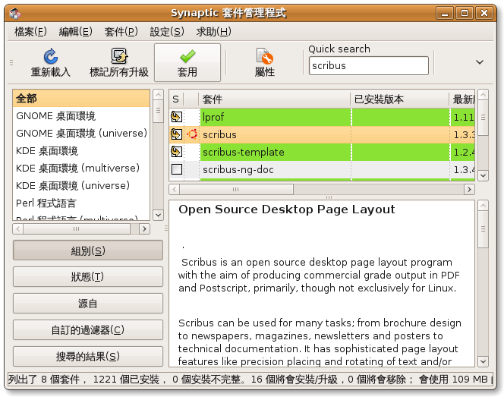
Task: Select GNOME 桌面環境 (universe) category
Action: [x=81, y=134]
